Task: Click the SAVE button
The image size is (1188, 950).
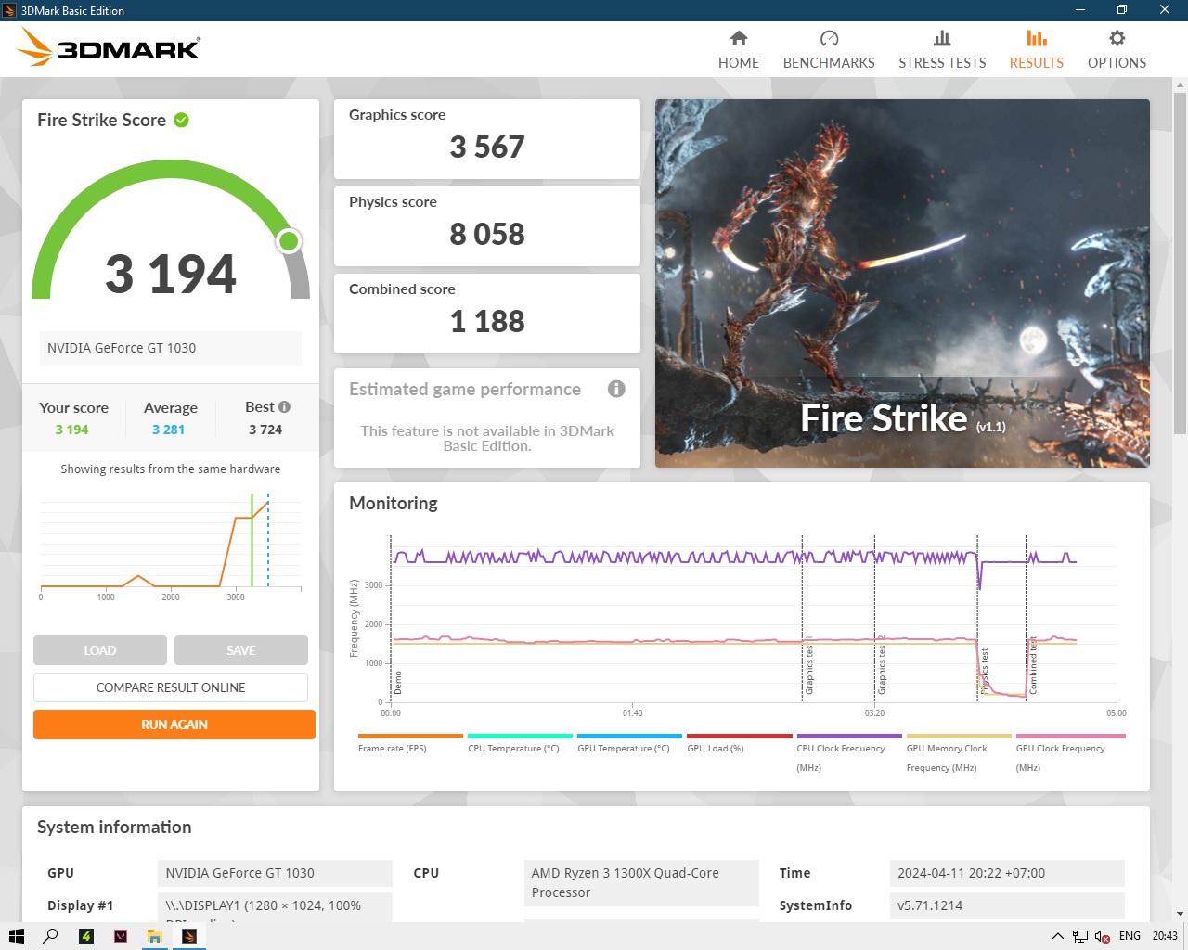Action: 241,650
